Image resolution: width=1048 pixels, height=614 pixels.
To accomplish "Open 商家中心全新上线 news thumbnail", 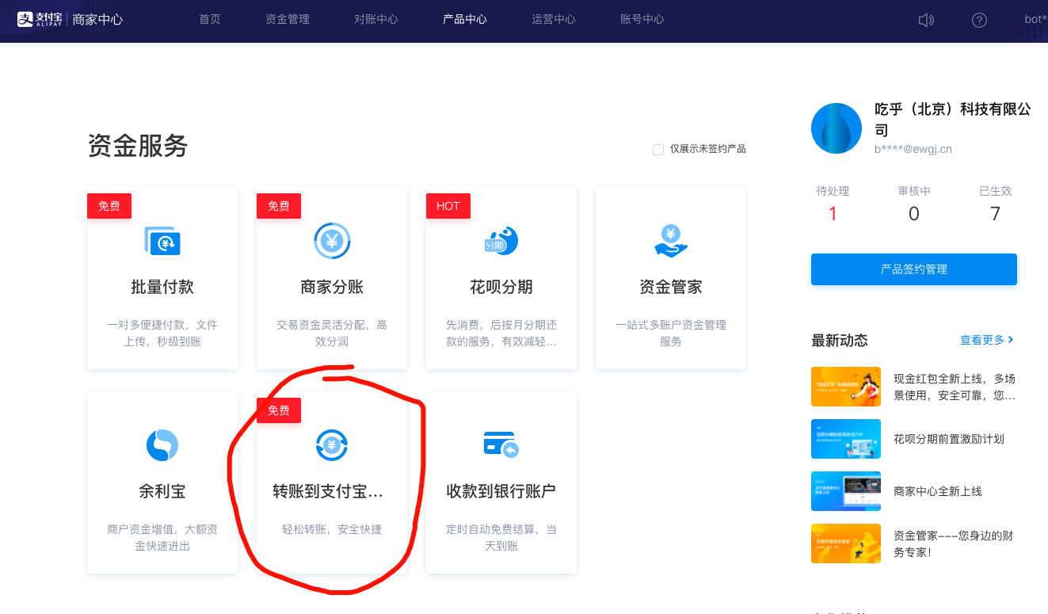I will coord(846,491).
